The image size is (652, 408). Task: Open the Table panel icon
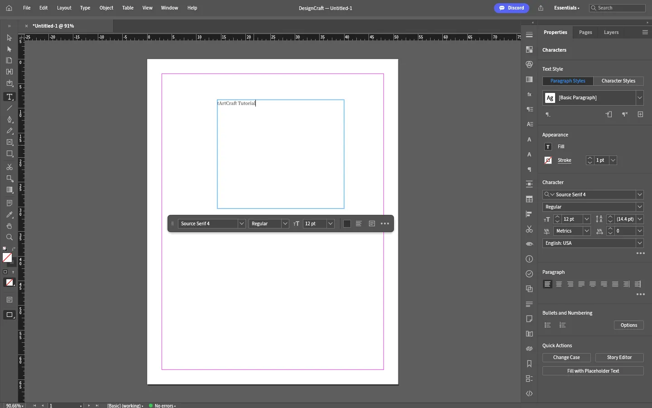tap(530, 199)
